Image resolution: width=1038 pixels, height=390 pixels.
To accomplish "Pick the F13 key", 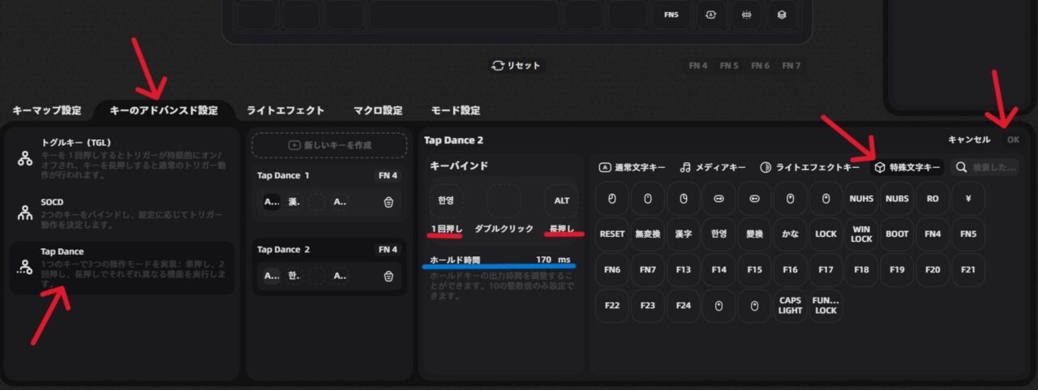I will coord(684,269).
